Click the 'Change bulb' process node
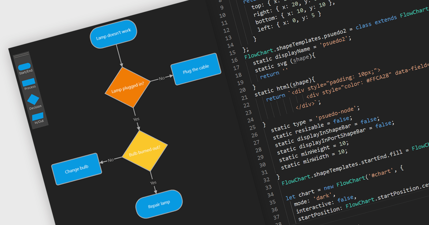 (x=77, y=169)
